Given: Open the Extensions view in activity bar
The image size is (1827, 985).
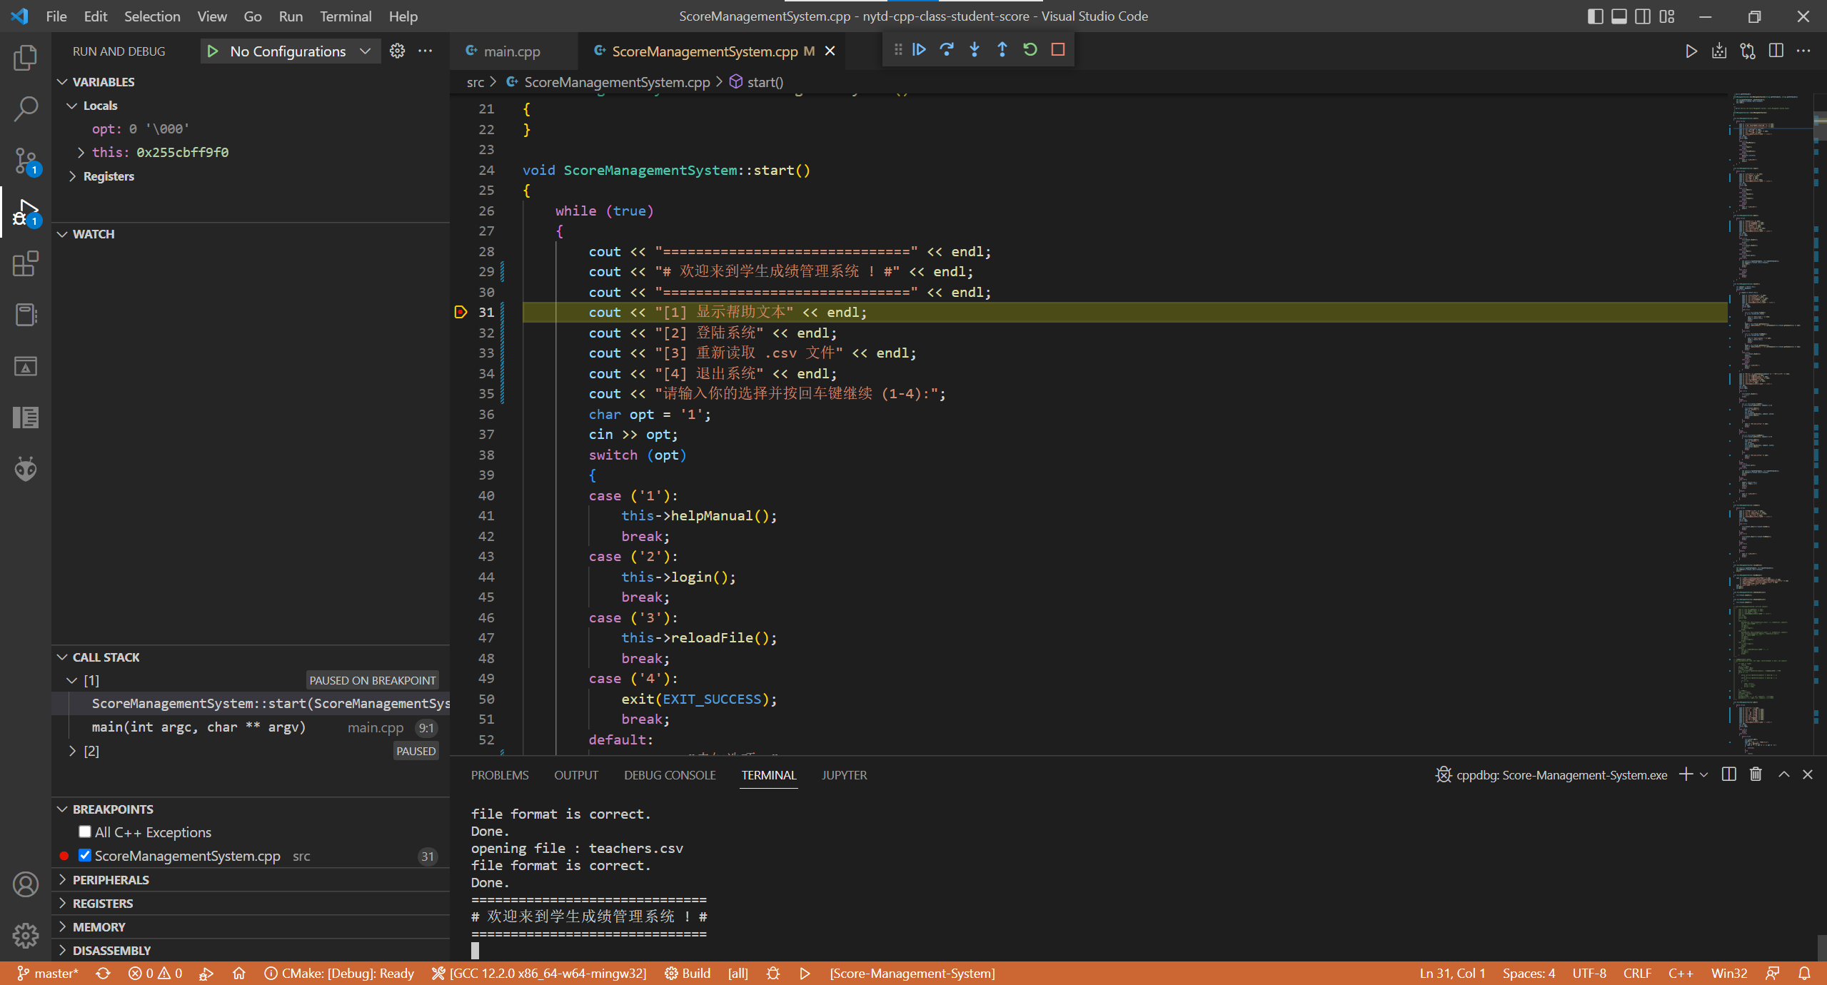Looking at the screenshot, I should [26, 263].
